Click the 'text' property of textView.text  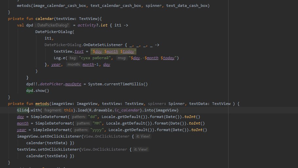(79, 51)
